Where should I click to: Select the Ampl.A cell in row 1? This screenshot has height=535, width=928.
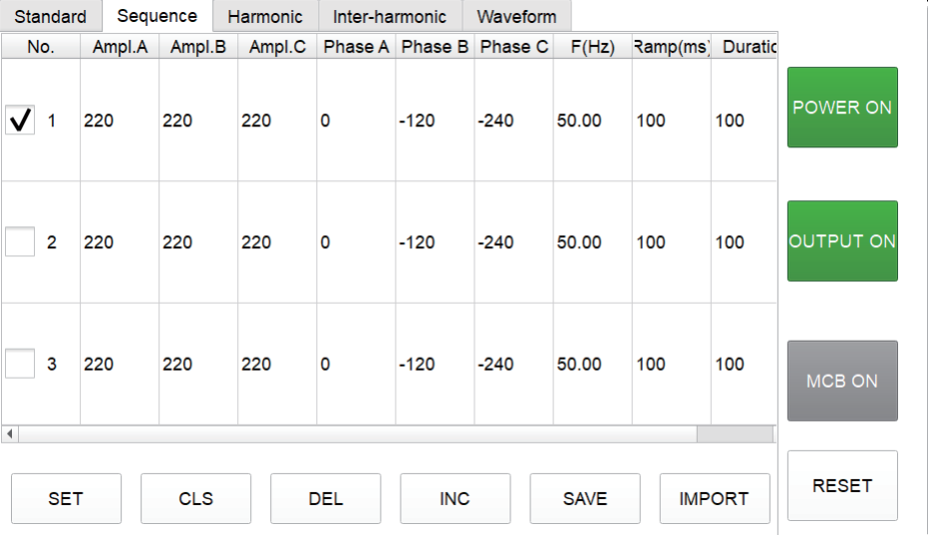point(118,121)
